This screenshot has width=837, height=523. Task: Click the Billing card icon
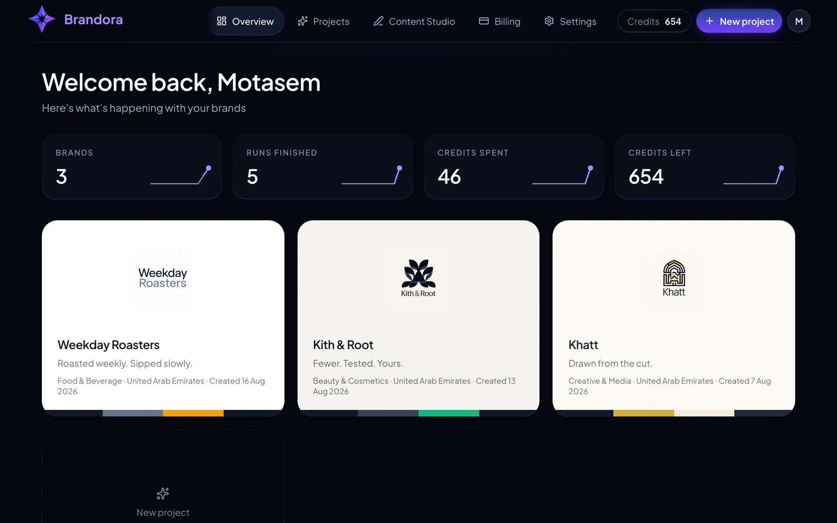pyautogui.click(x=484, y=21)
